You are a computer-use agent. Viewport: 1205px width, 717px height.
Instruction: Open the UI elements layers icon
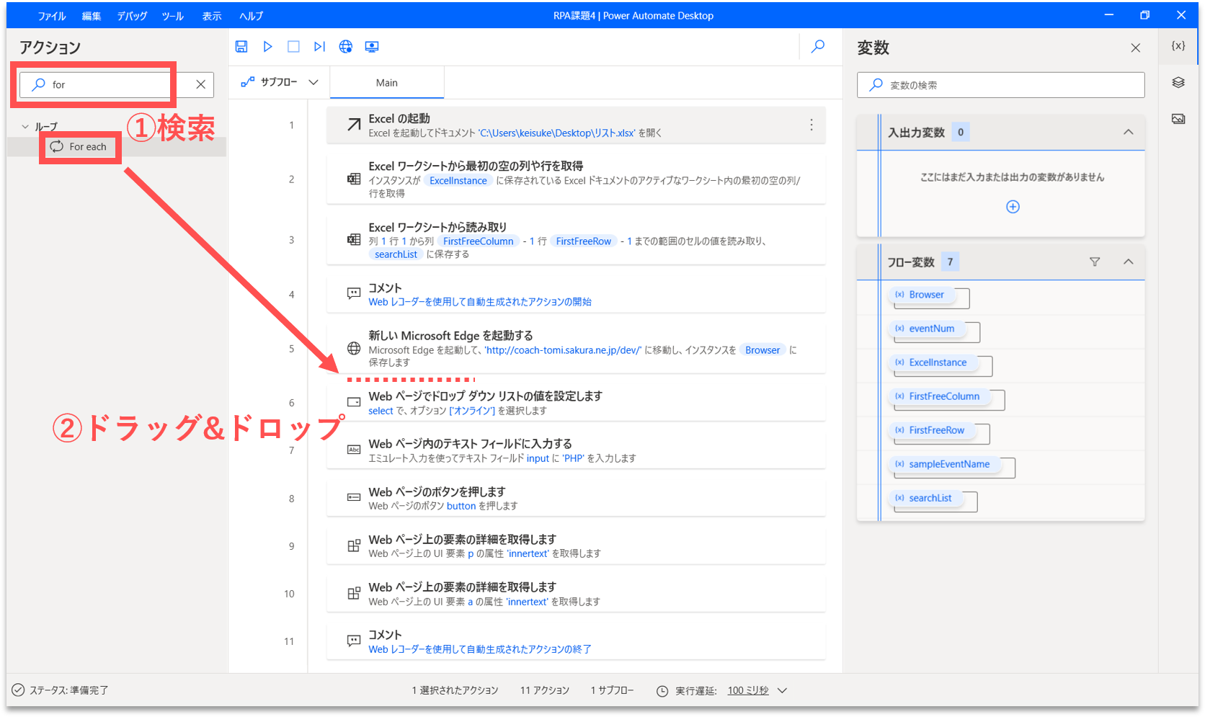(x=1178, y=83)
